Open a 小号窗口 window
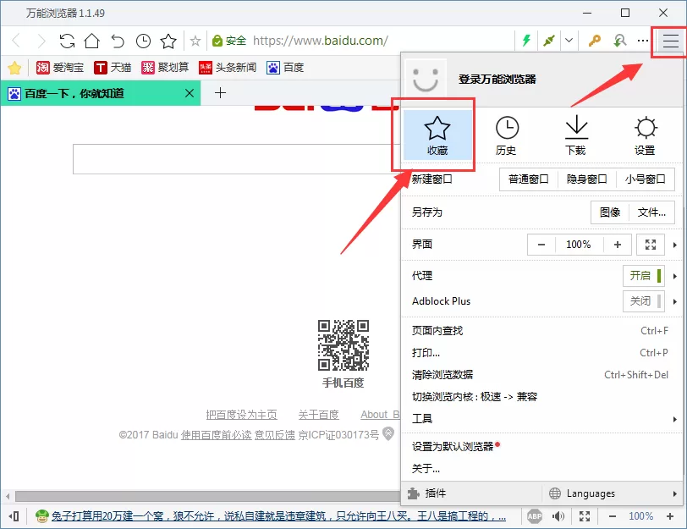687x529 pixels. [645, 179]
